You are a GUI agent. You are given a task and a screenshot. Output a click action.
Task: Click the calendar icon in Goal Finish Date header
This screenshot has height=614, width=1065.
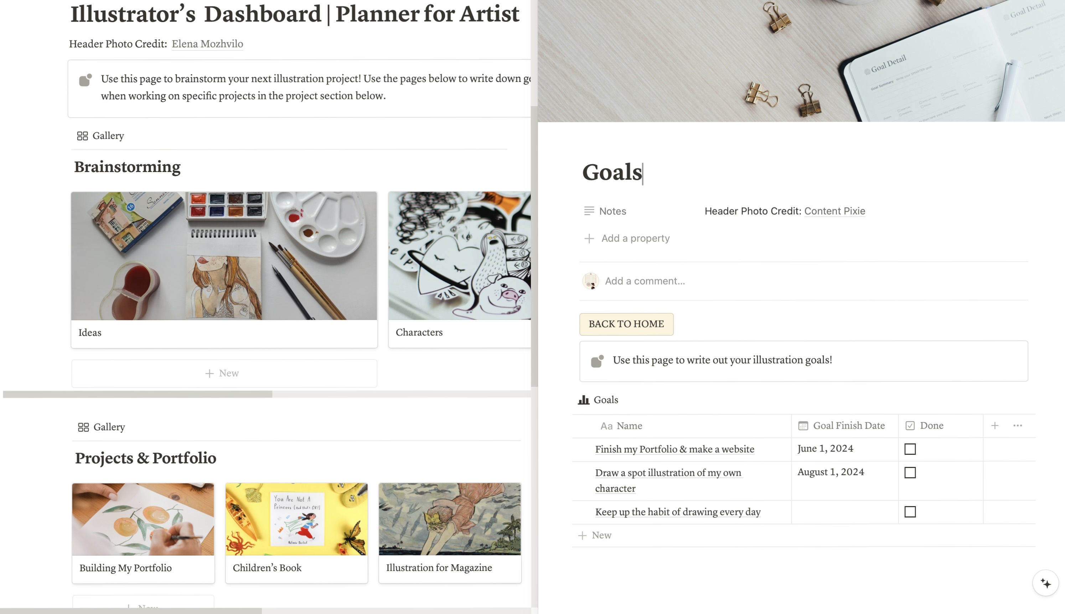pos(803,426)
